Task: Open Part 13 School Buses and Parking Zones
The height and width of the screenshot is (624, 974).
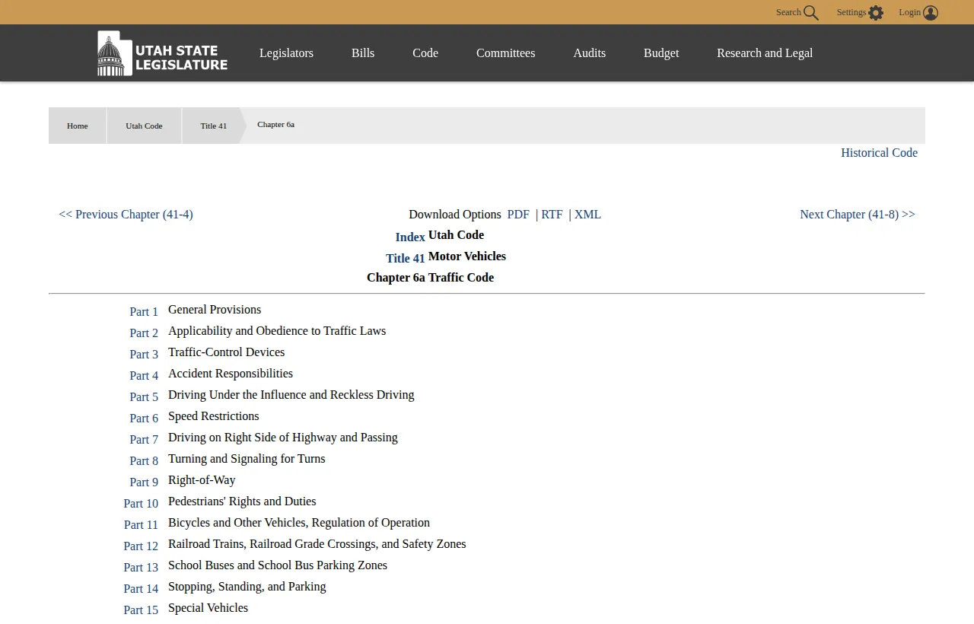Action: pos(141,567)
